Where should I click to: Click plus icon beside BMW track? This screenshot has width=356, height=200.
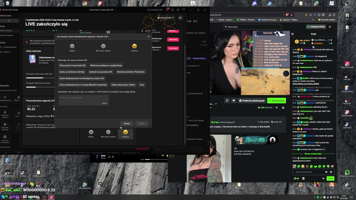(113, 157)
